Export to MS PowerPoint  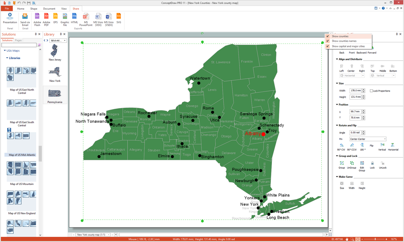coord(86,19)
